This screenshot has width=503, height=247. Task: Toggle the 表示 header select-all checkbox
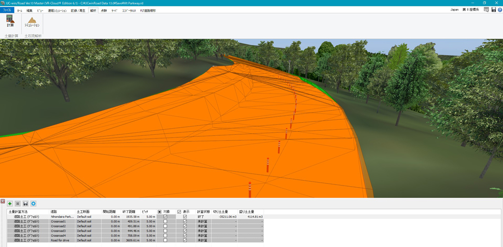click(x=179, y=212)
